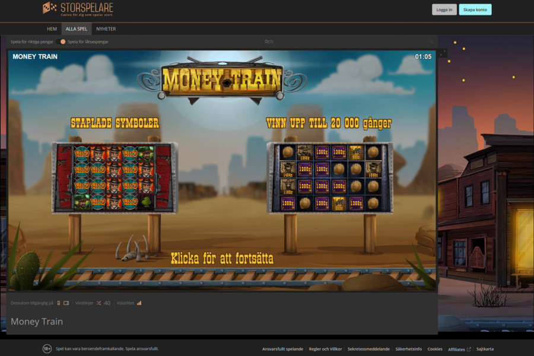Click the Vinstlinjer paylines icon
534x356 pixels.
point(98,303)
